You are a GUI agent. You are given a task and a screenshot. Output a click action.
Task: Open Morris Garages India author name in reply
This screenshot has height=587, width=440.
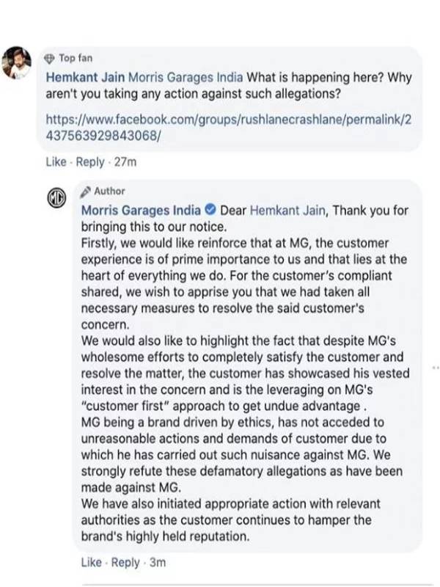141,210
